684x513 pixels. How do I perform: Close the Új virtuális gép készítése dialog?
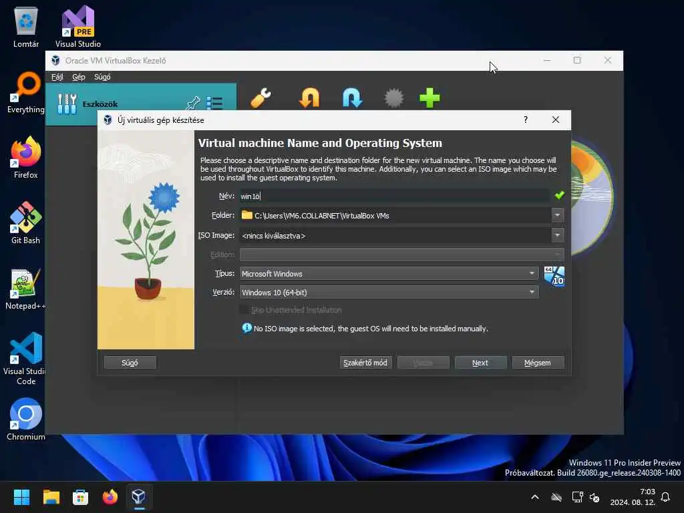[555, 120]
